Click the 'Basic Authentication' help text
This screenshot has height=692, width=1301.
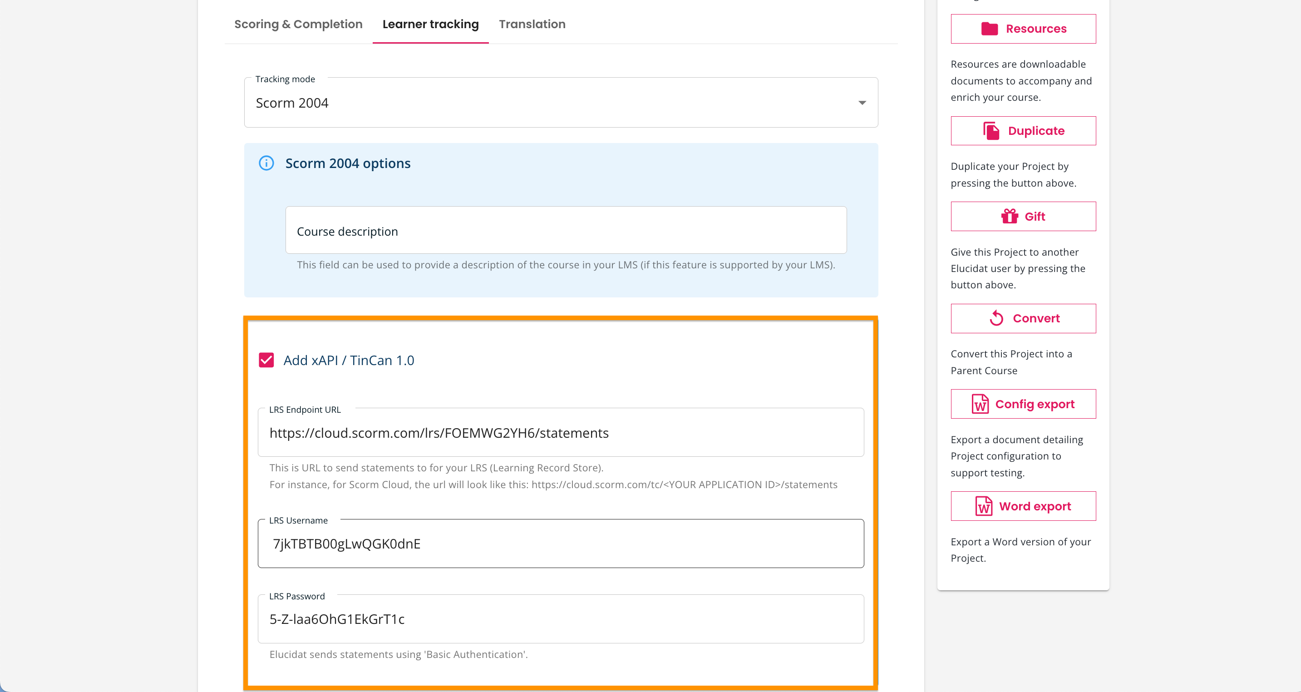(399, 655)
